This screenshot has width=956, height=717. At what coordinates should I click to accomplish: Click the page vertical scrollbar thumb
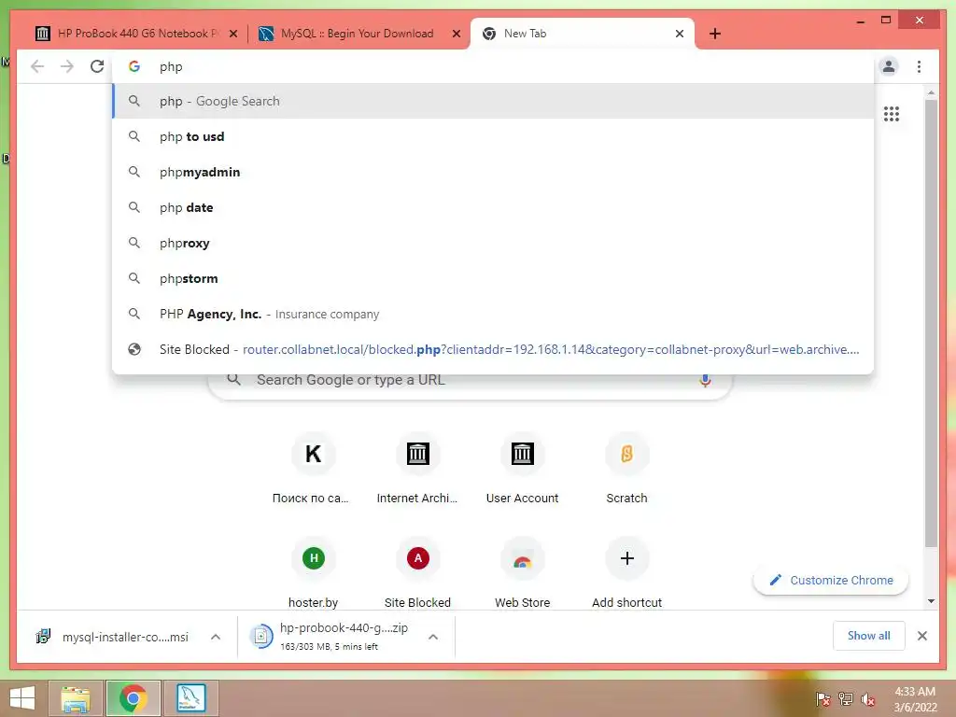931,323
